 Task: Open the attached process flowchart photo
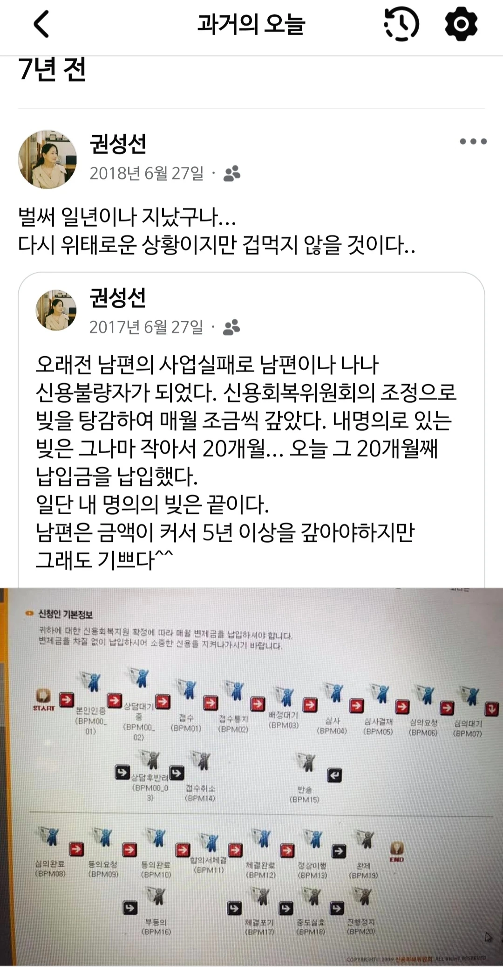click(x=251, y=777)
